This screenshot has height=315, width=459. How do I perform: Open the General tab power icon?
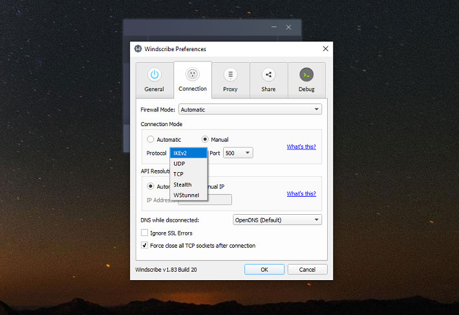[x=155, y=74]
